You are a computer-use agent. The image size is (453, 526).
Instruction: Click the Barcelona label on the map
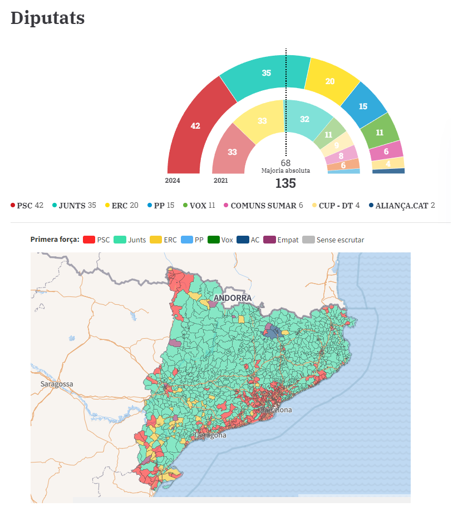275,410
